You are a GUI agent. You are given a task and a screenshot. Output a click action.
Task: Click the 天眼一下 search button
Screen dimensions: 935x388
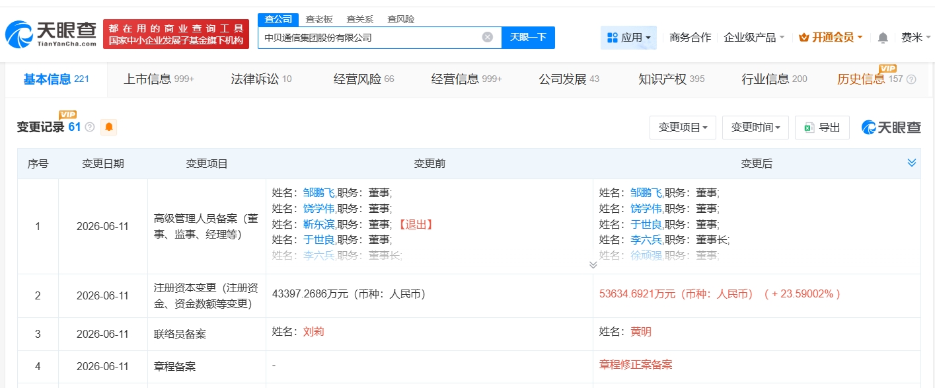coord(528,37)
